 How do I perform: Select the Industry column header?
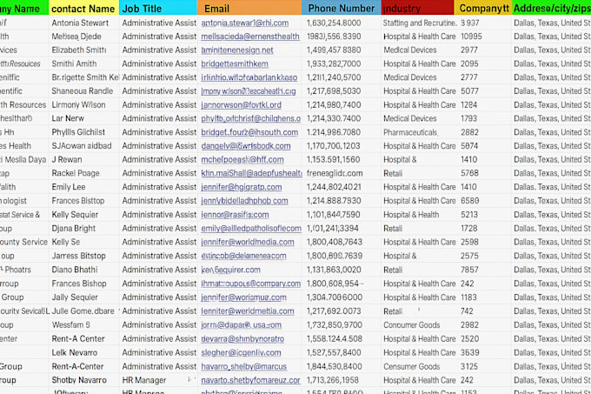pyautogui.click(x=417, y=8)
